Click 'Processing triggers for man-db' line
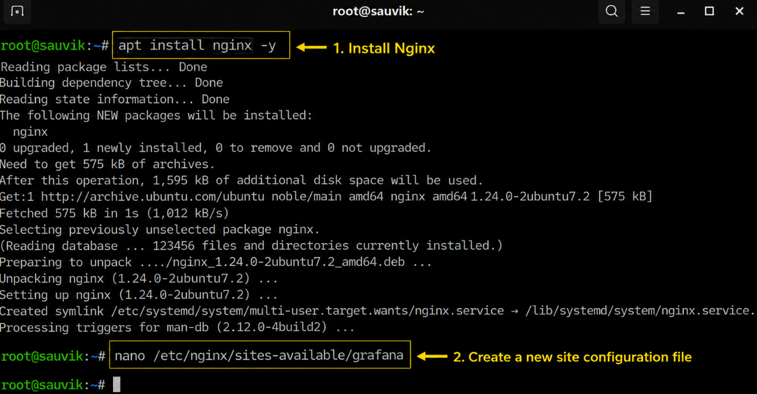Image resolution: width=757 pixels, height=394 pixels. tap(177, 327)
